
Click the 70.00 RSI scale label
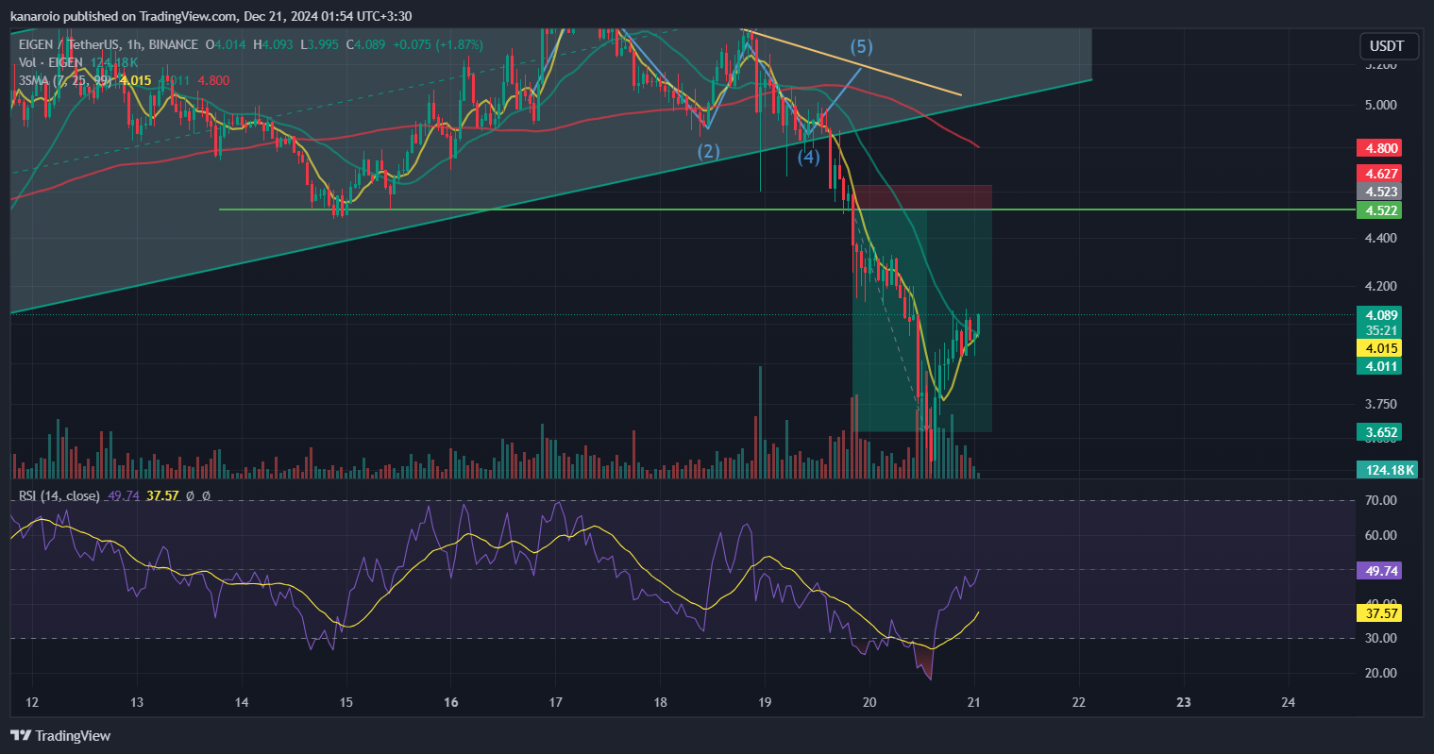(x=1381, y=500)
